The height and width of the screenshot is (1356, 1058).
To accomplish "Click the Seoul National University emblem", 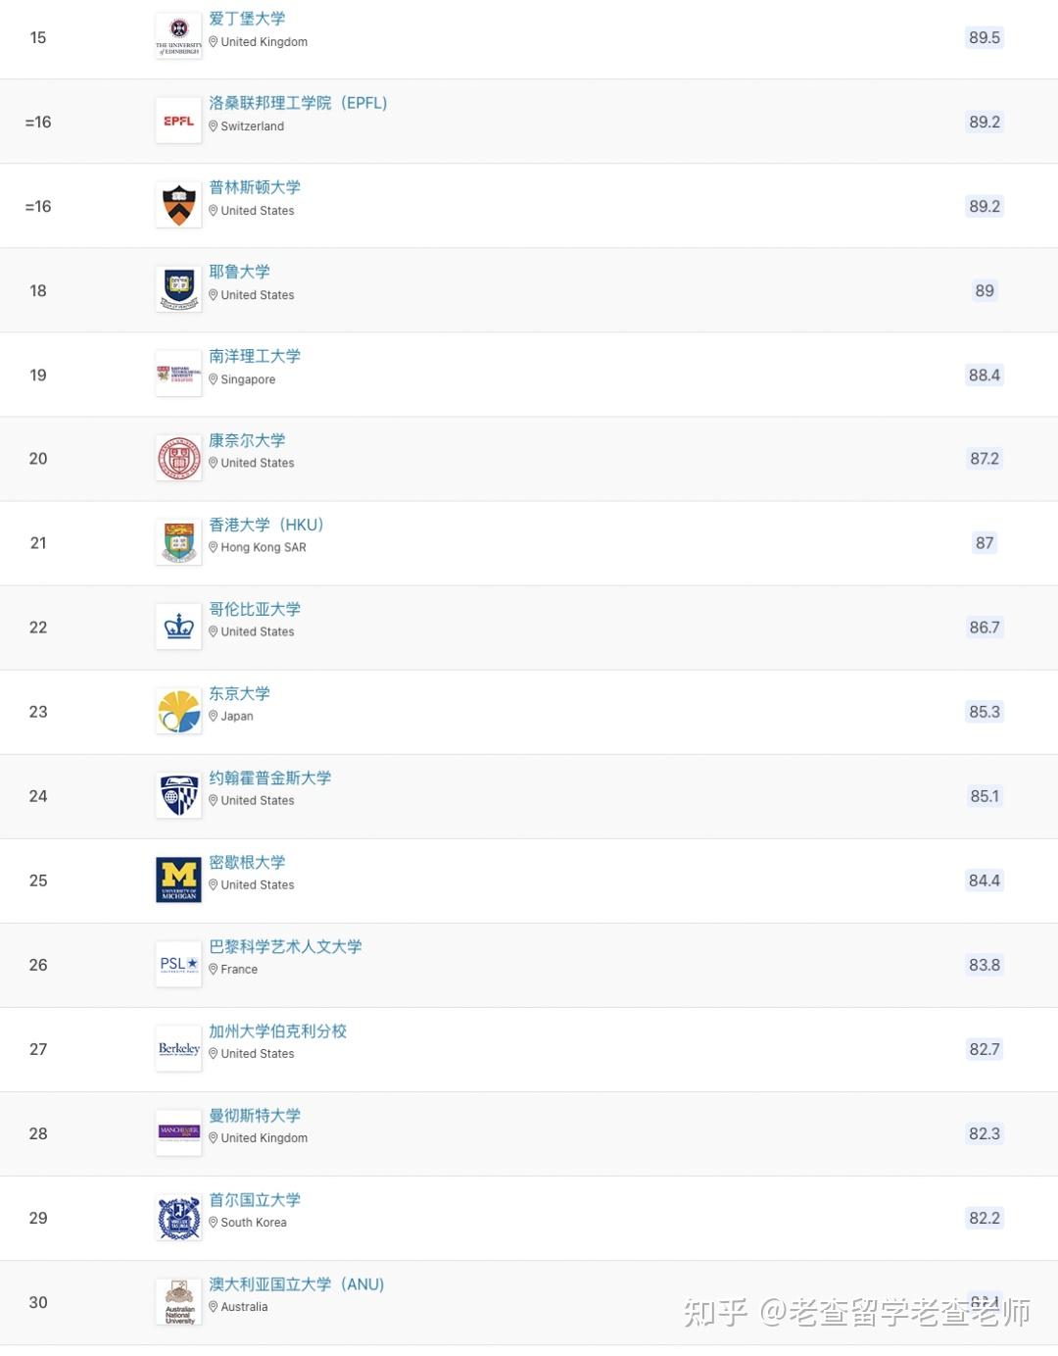I will (x=178, y=1218).
